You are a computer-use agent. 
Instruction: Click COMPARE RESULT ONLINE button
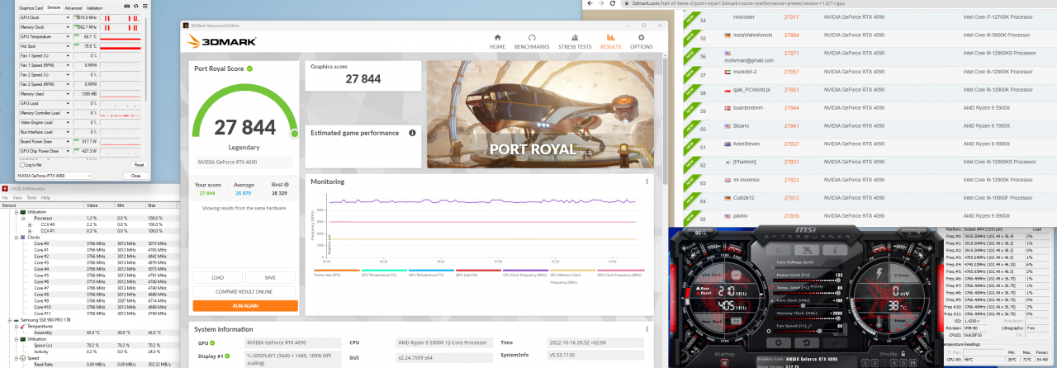245,291
